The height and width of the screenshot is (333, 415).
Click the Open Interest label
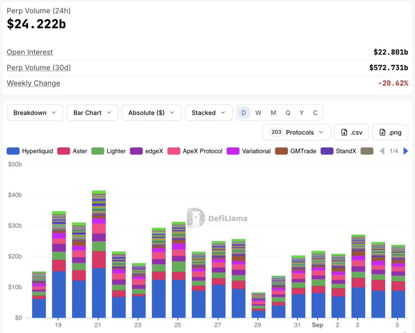coord(30,52)
